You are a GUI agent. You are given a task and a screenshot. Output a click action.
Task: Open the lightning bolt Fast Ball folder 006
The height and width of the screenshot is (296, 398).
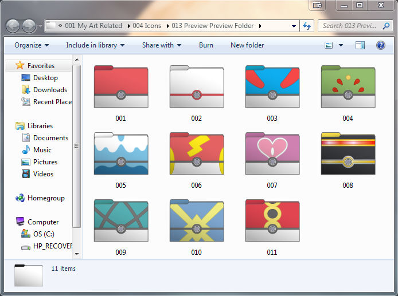coord(197,153)
